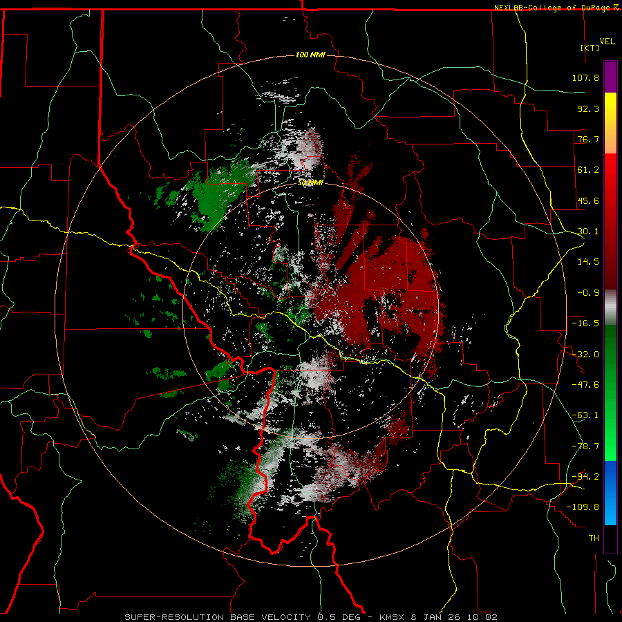This screenshot has width=622, height=622.
Task: Select the -63.1 legend value
Action: [x=585, y=415]
